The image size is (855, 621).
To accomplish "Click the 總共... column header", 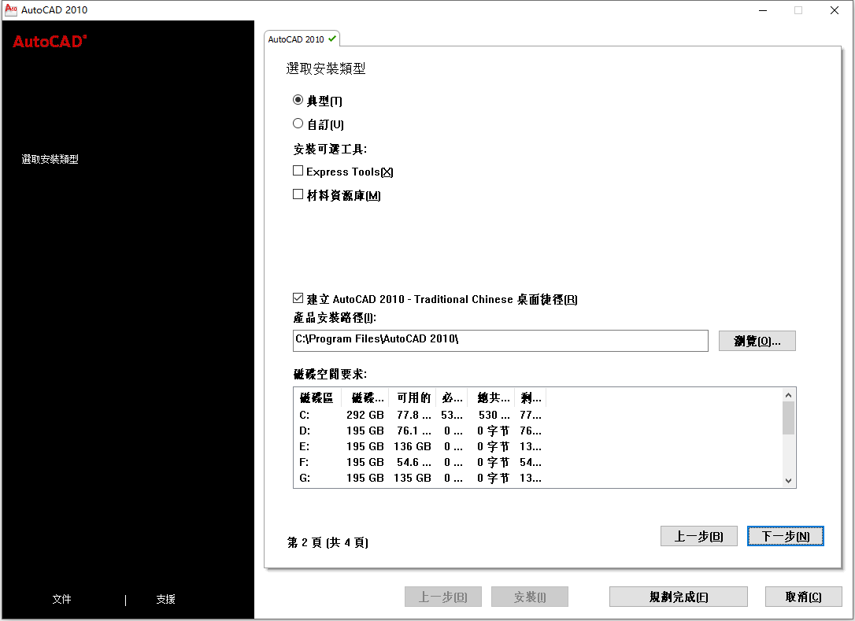I will point(492,397).
